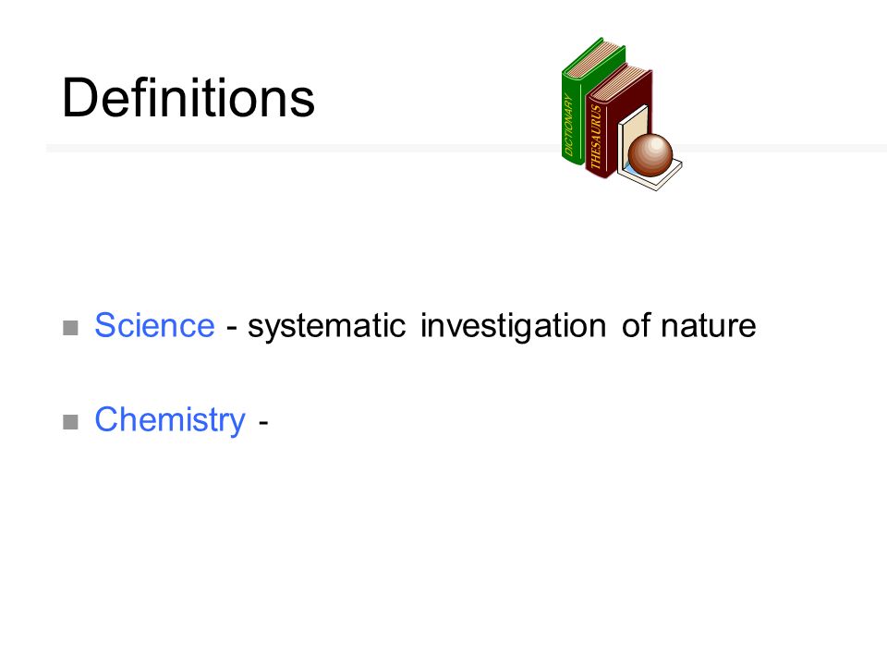Click the word of before nature
887x665 pixels.
coord(636,325)
